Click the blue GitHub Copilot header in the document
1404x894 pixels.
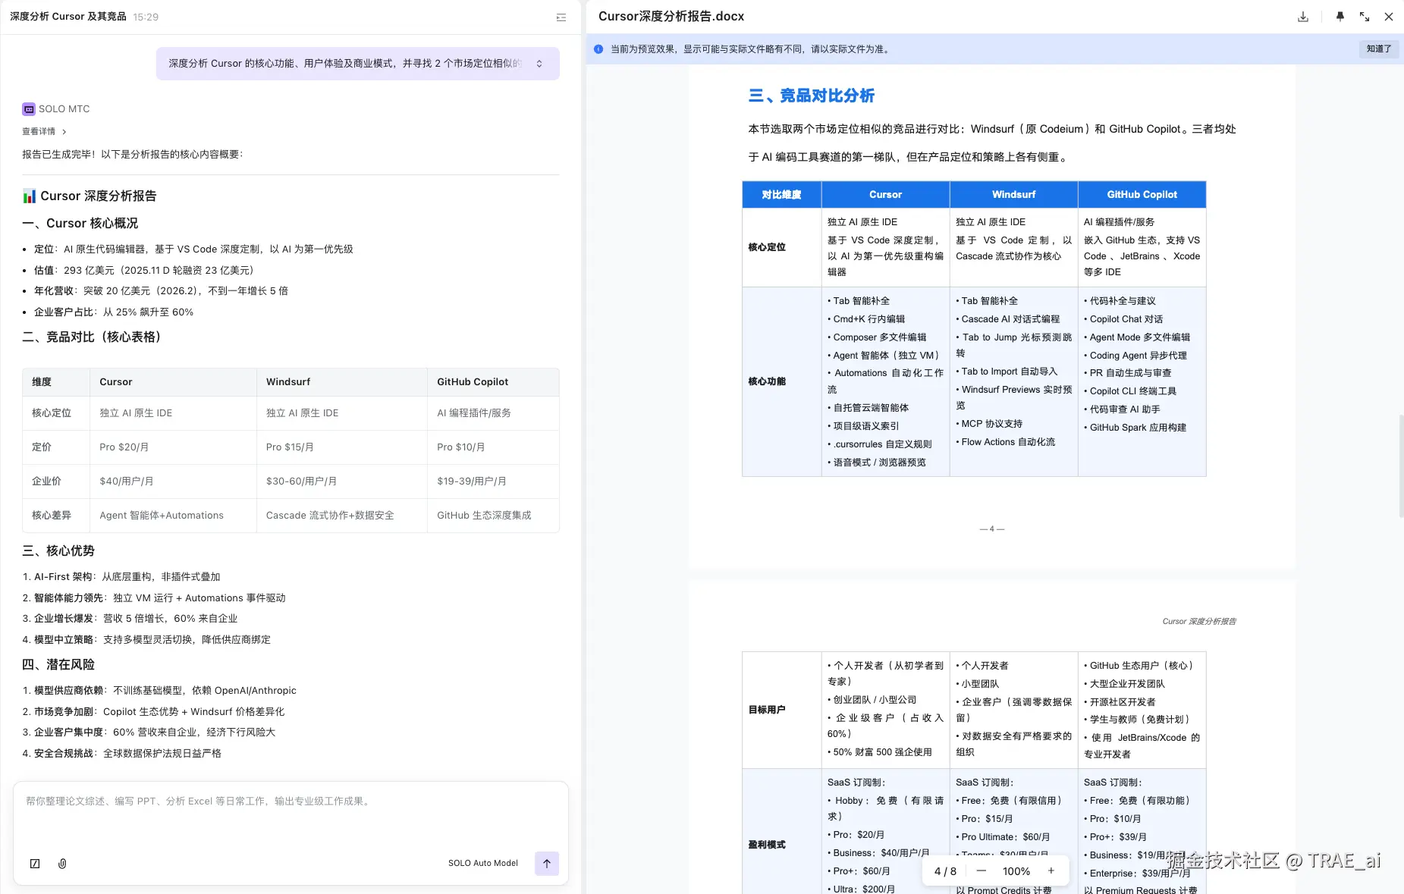tap(1142, 195)
